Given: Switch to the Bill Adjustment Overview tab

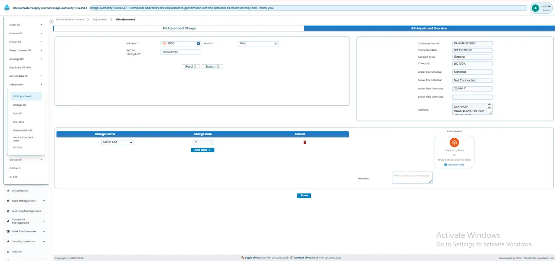Looking at the screenshot, I should click(x=429, y=28).
